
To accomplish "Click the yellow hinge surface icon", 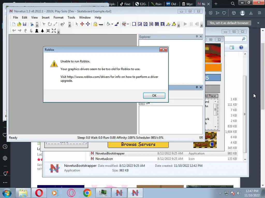I will tap(168, 24).
